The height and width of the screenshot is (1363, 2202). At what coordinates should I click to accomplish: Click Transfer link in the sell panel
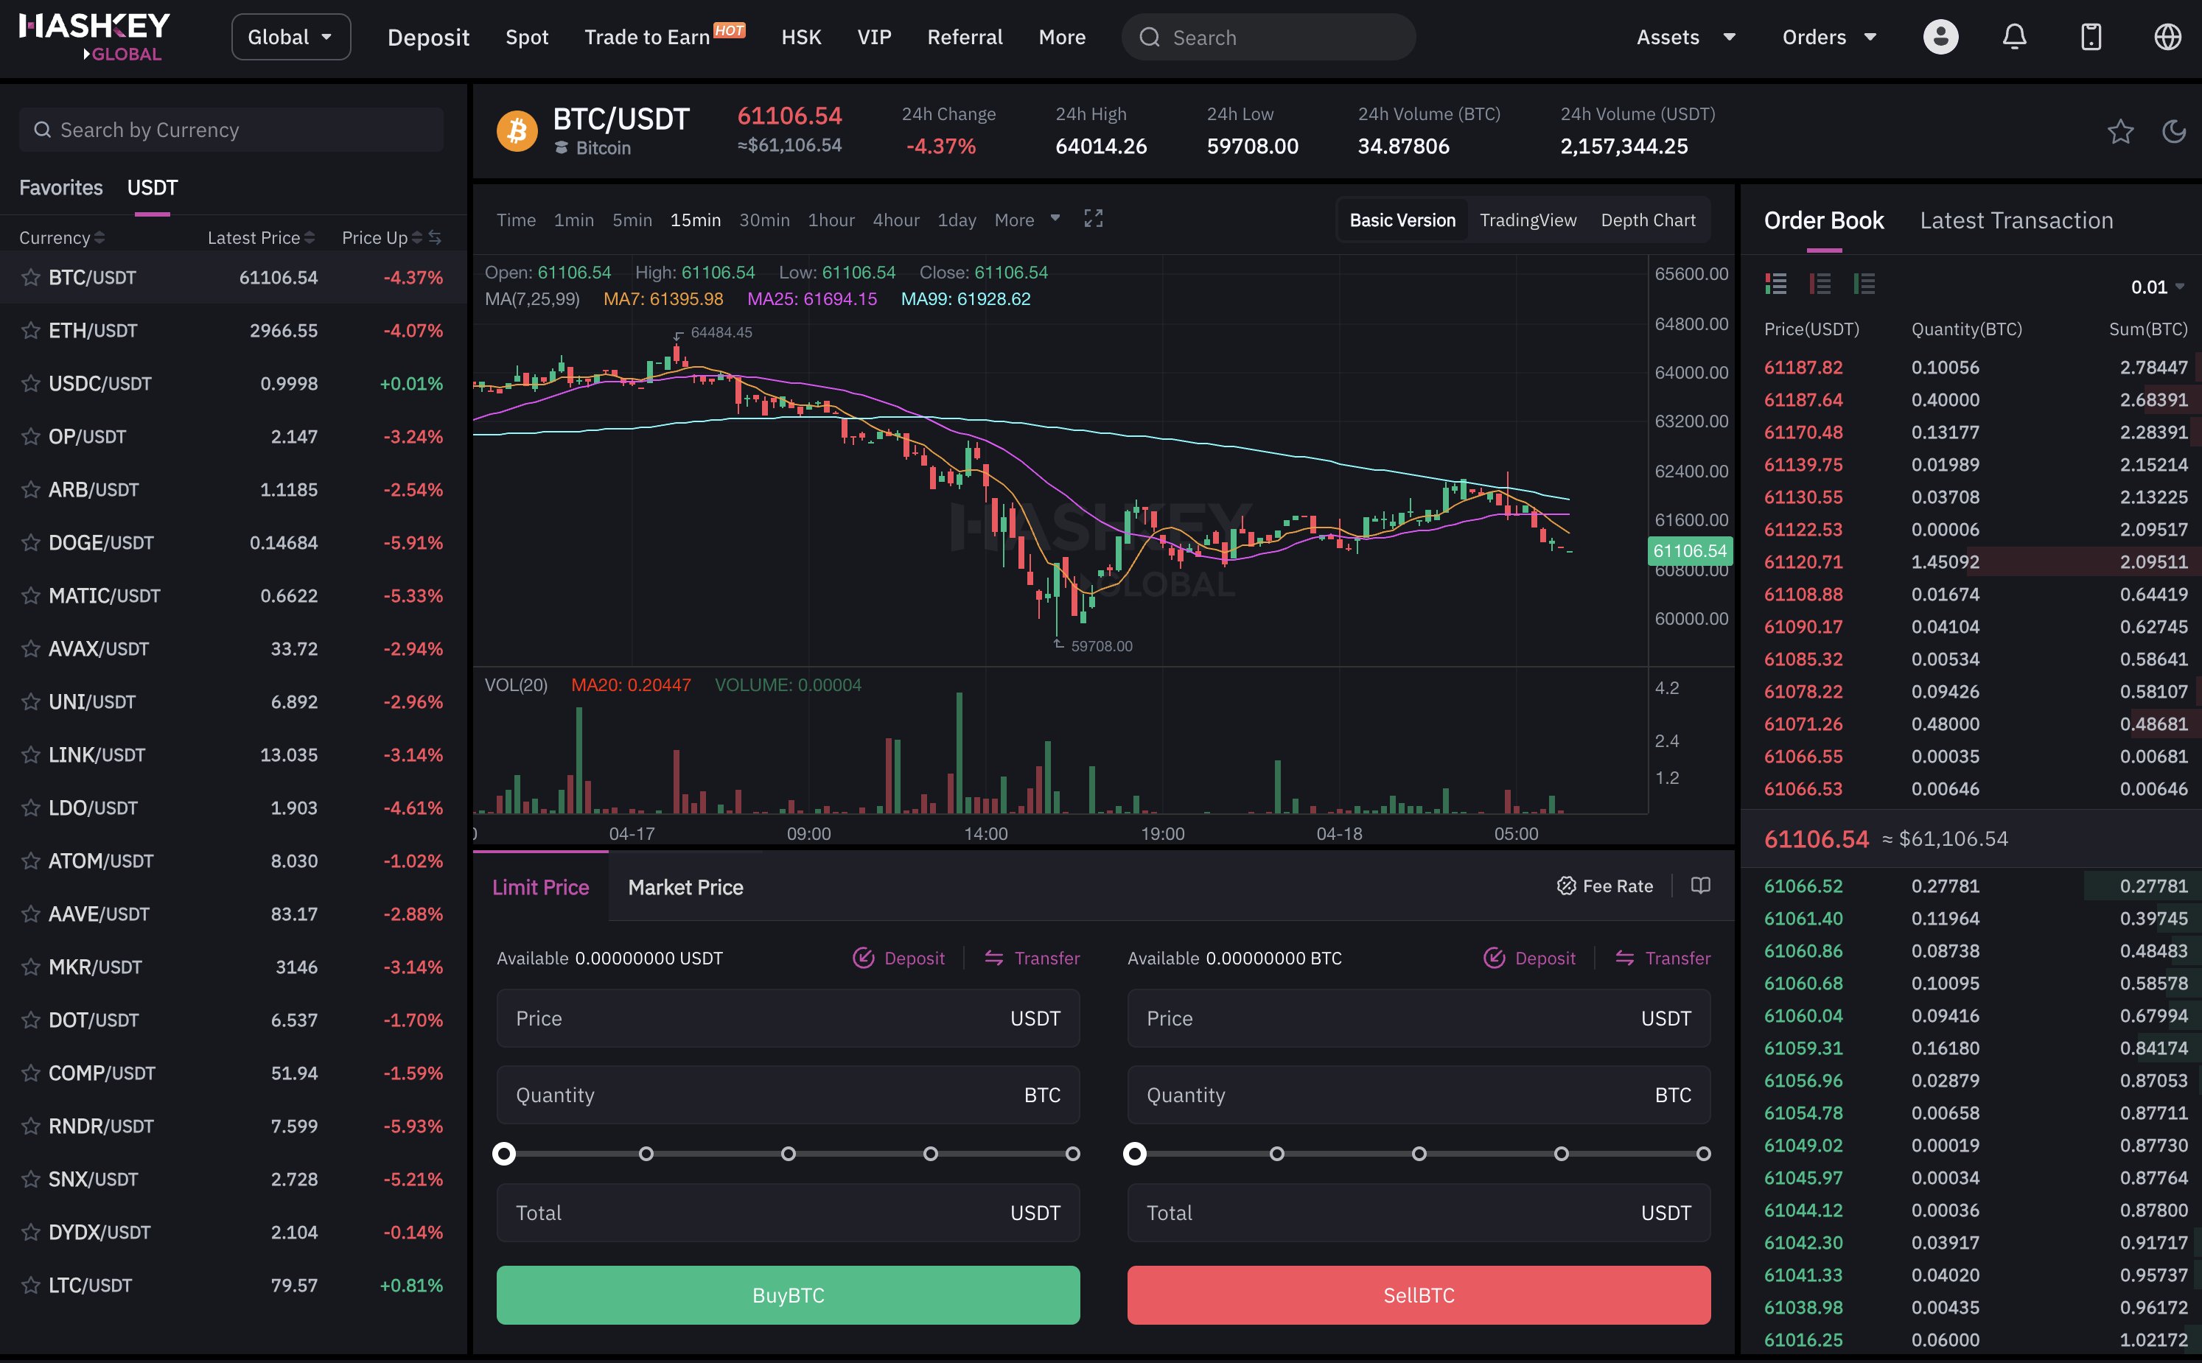pyautogui.click(x=1662, y=957)
